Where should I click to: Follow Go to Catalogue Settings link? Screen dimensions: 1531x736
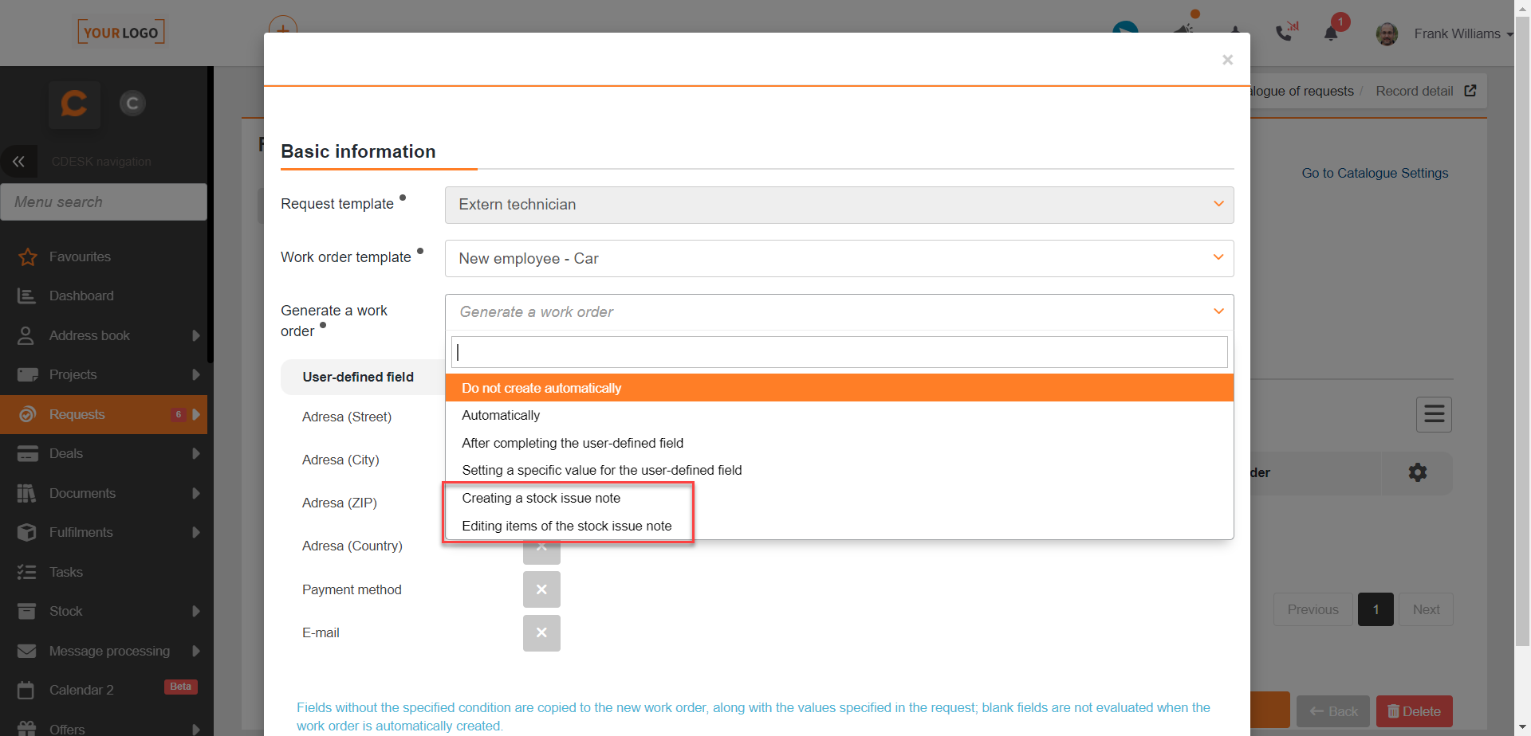click(1375, 173)
